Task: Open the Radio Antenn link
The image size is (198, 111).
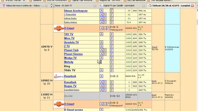Action: [71, 22]
